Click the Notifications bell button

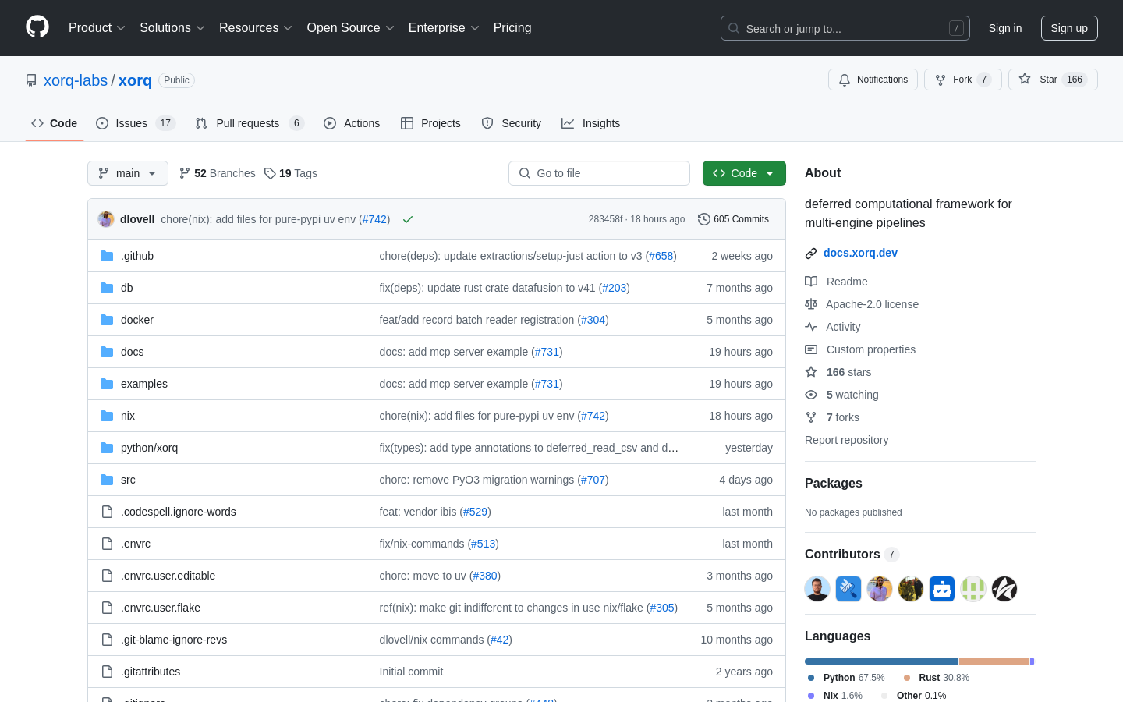[x=873, y=80]
